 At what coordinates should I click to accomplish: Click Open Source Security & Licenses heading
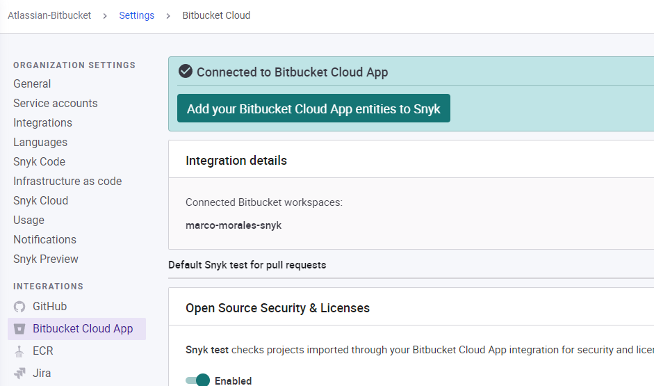point(277,308)
